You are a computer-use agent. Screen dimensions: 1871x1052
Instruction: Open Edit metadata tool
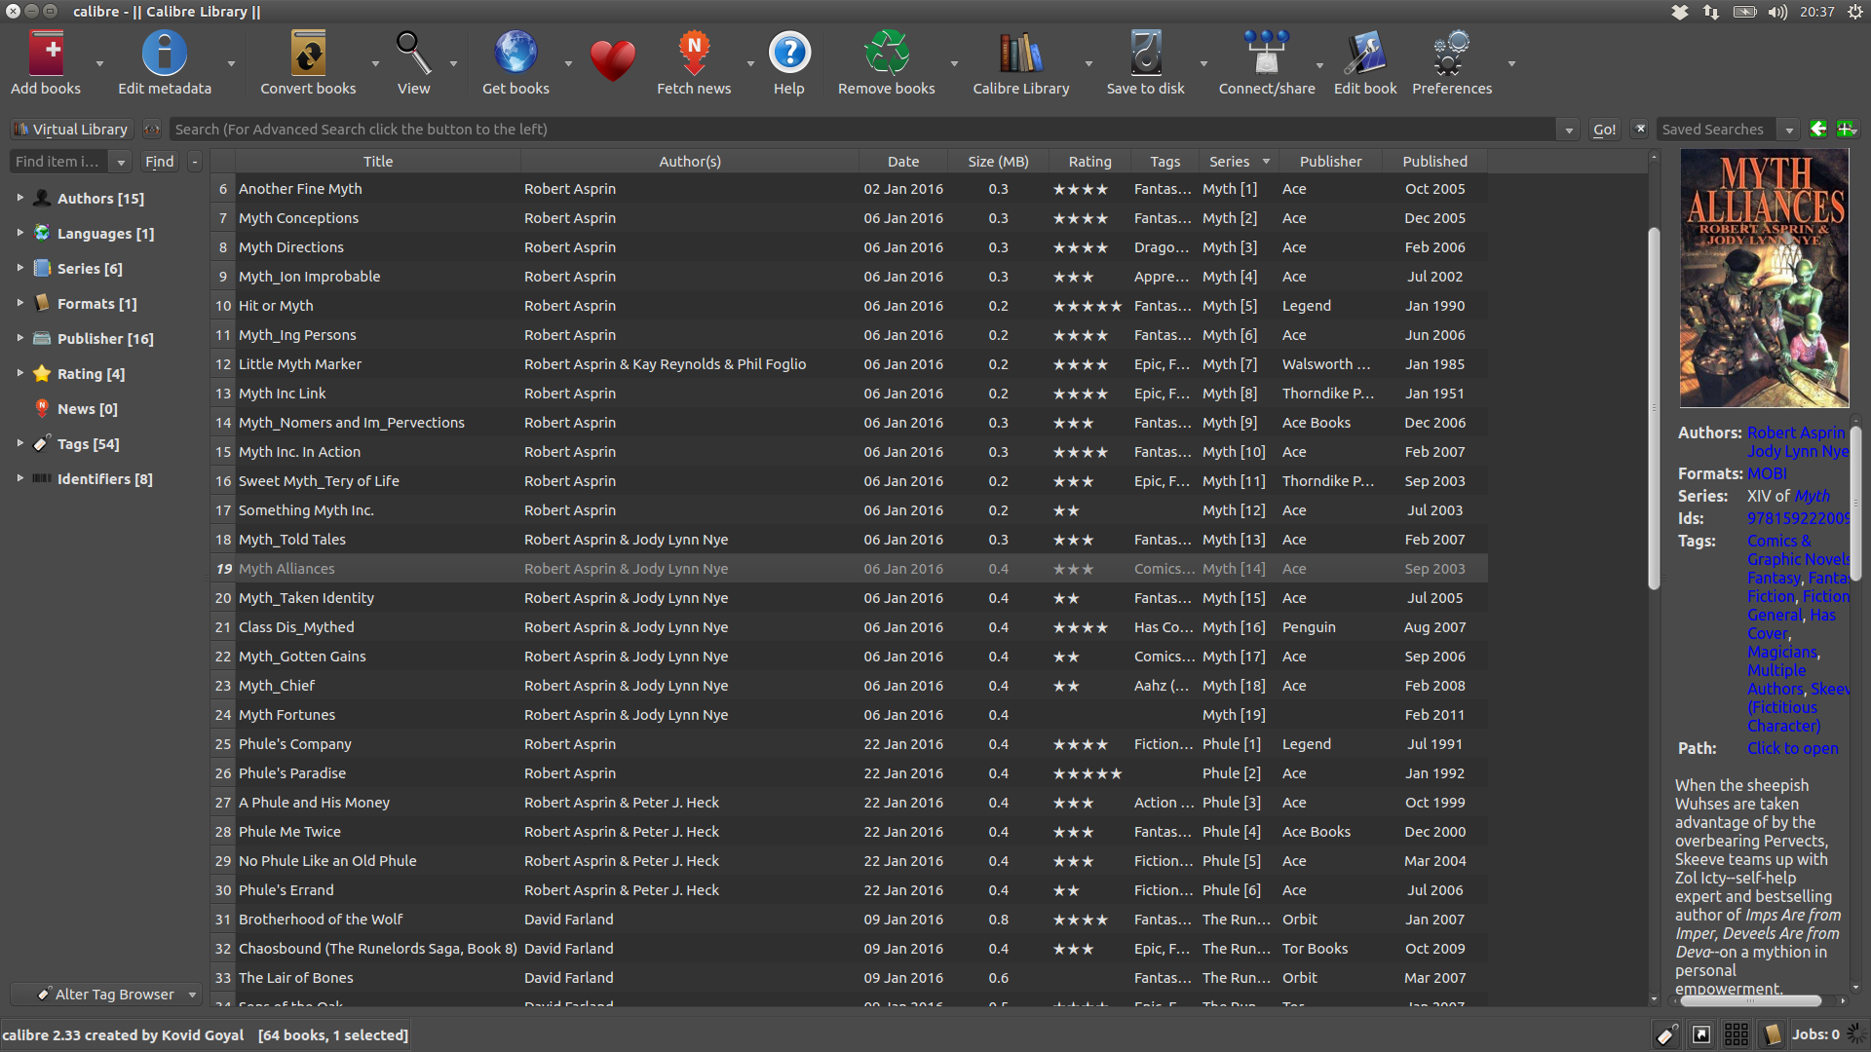pyautogui.click(x=164, y=55)
